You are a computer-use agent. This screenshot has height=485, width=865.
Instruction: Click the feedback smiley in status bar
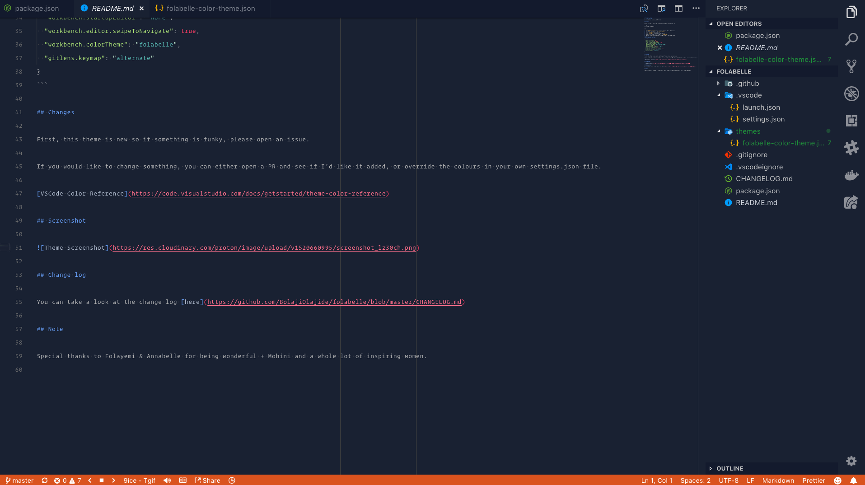click(837, 480)
